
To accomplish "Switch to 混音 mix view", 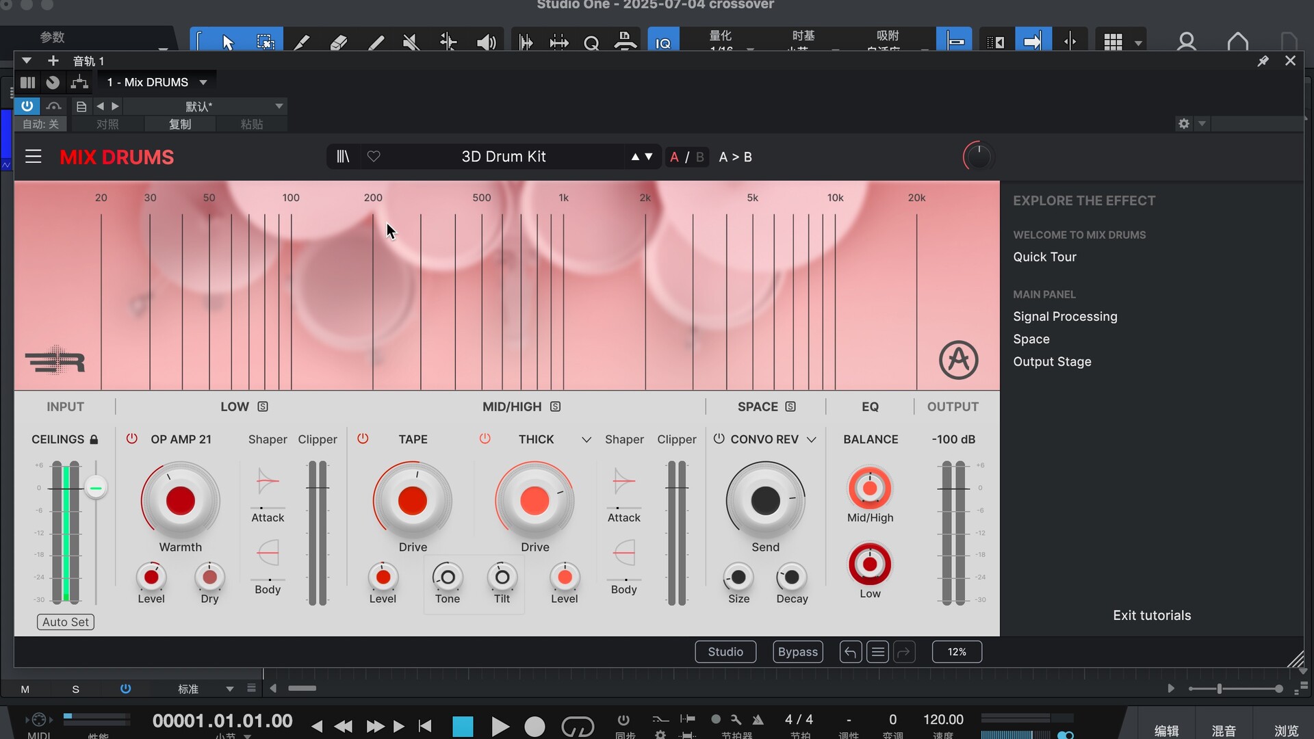I will (x=1224, y=730).
